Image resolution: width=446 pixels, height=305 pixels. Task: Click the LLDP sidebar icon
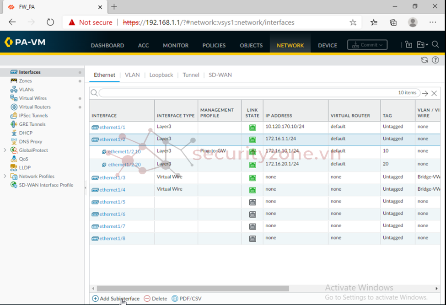pos(14,167)
